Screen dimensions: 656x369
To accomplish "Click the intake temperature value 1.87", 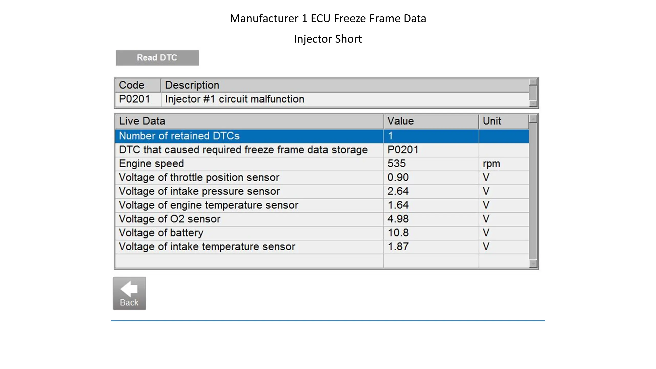I will [x=431, y=247].
